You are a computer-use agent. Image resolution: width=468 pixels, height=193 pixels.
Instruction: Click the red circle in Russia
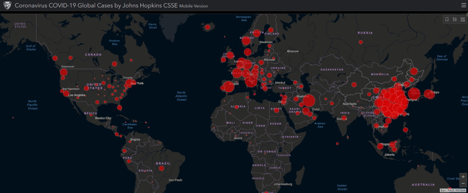361,42
